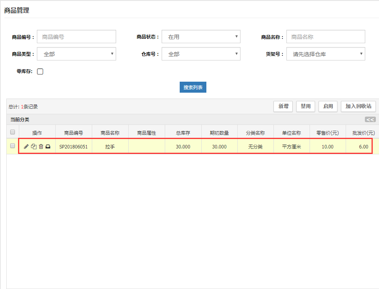Click the copy icon in the 操作 column
The width and height of the screenshot is (379, 289).
pos(34,146)
